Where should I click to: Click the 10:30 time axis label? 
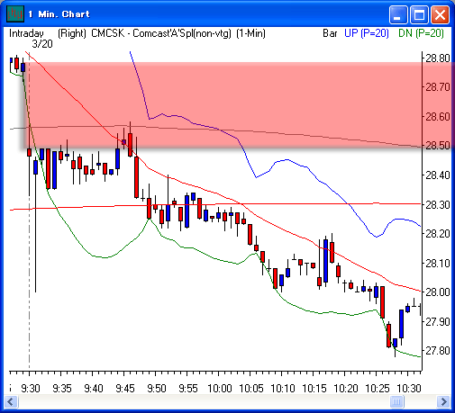409,389
